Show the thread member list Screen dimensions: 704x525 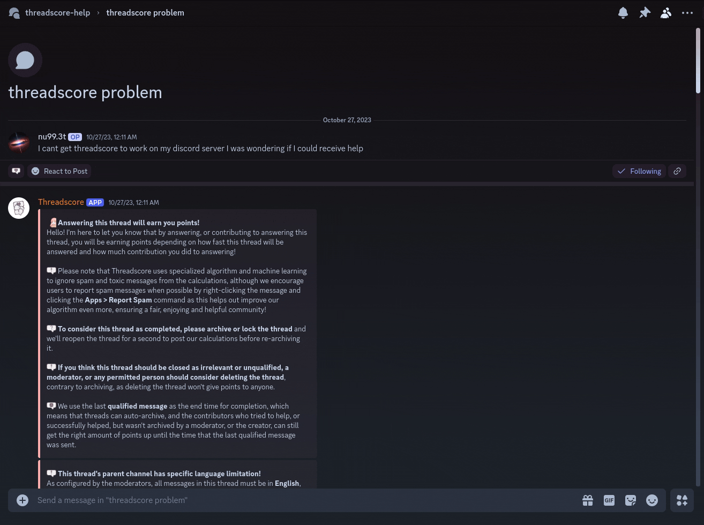[666, 13]
